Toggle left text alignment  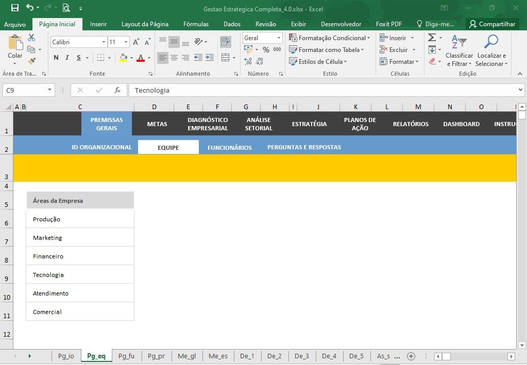pyautogui.click(x=163, y=58)
